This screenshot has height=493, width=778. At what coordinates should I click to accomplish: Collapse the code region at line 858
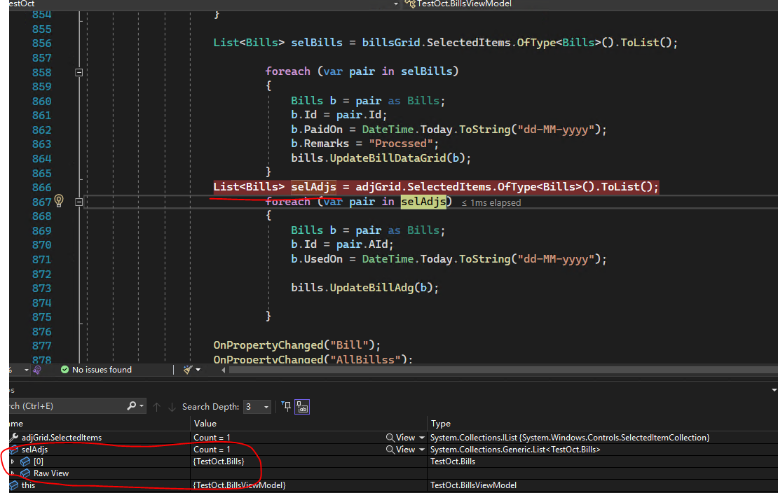(x=79, y=71)
